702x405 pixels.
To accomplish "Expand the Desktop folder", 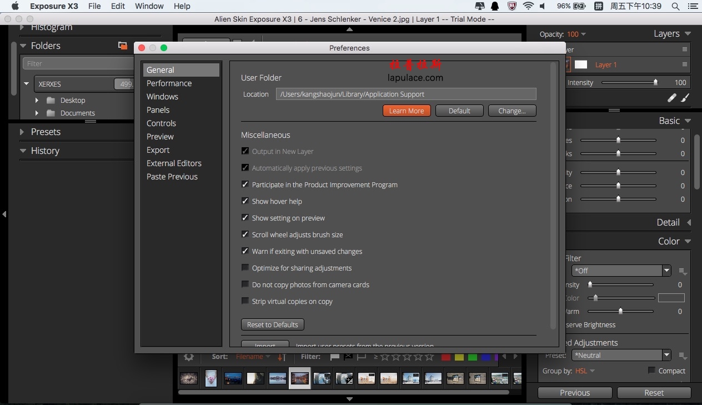I will point(37,100).
